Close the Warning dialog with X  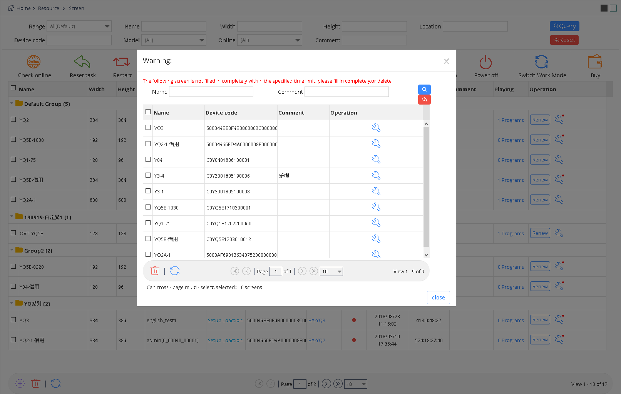click(x=446, y=61)
